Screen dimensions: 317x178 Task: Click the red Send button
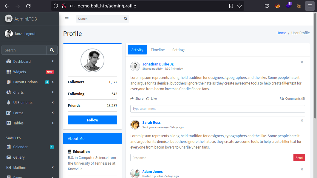pos(299,158)
